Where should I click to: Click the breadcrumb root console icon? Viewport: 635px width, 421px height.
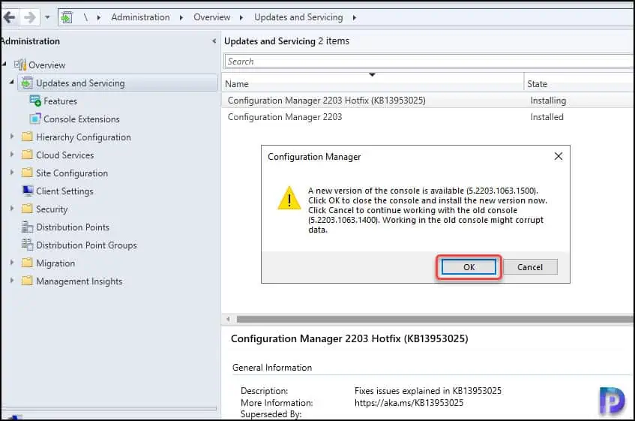pos(67,17)
